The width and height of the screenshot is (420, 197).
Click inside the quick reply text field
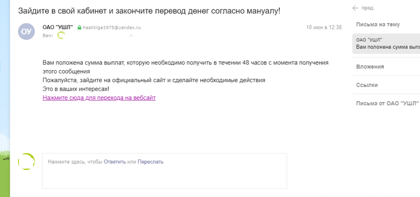[164, 176]
